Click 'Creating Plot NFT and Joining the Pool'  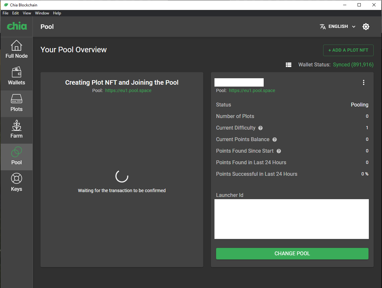[122, 83]
